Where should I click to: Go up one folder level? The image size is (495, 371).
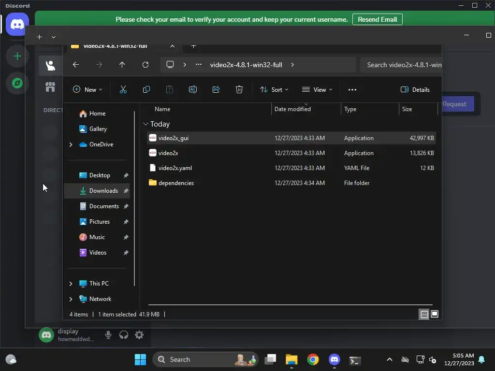click(x=122, y=65)
